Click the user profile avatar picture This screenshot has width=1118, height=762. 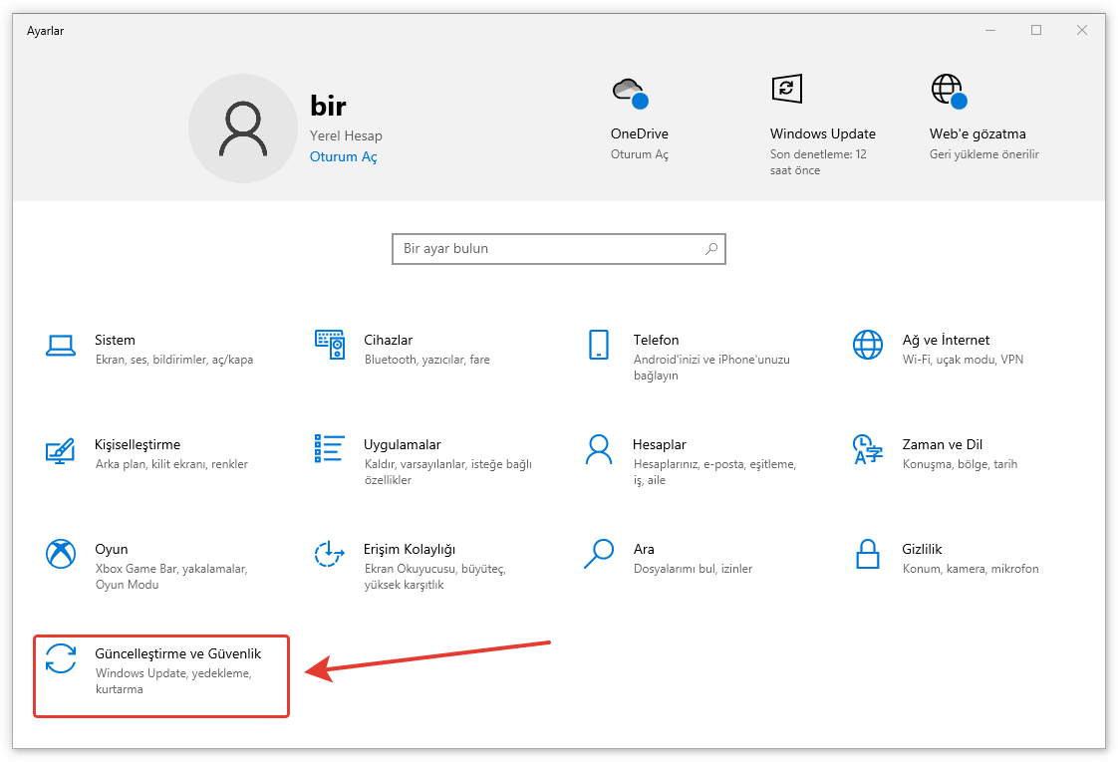point(243,128)
